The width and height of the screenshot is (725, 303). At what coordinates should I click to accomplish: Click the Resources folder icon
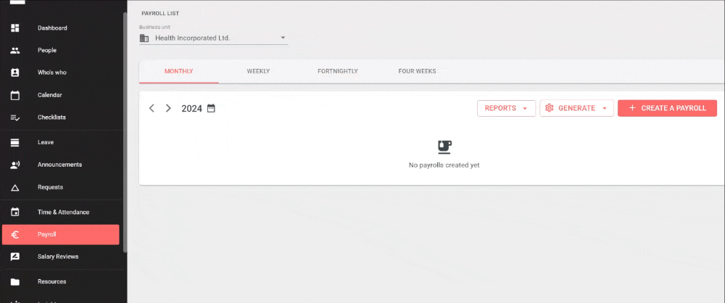click(x=14, y=282)
